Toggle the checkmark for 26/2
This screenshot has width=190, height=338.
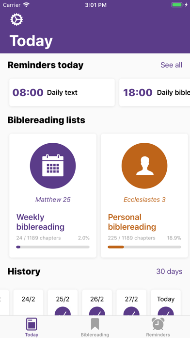[97, 311]
